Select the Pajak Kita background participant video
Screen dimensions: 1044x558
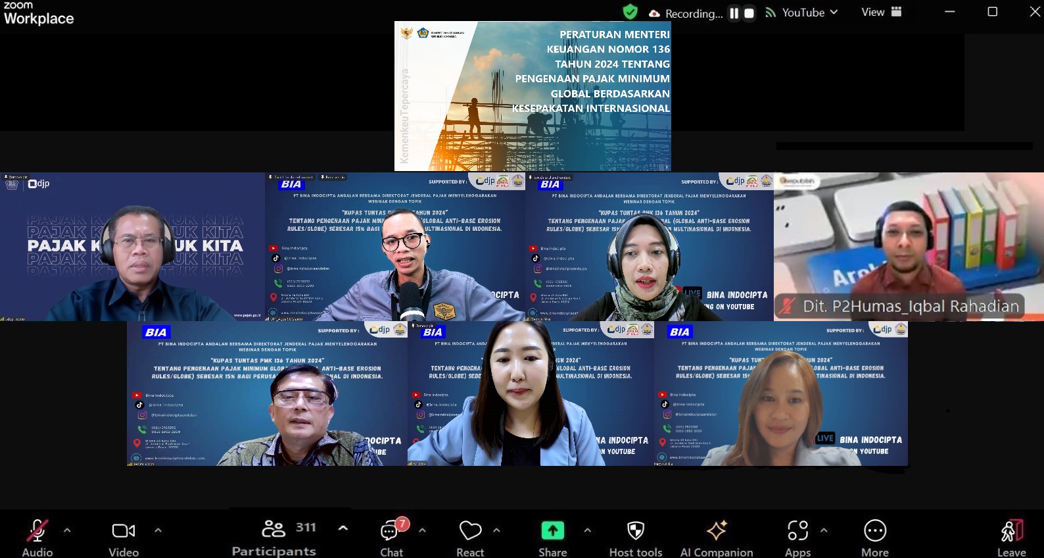point(132,247)
